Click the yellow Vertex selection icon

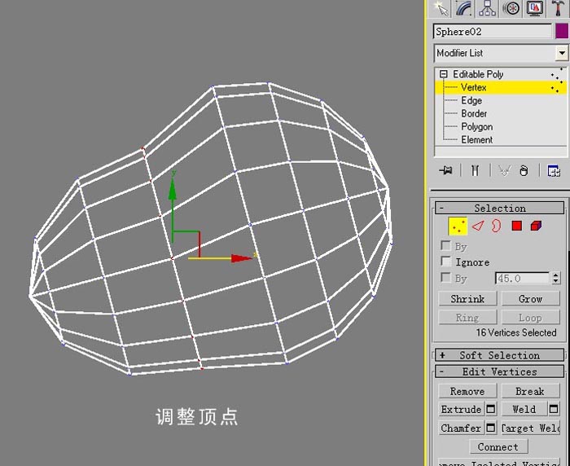(458, 226)
